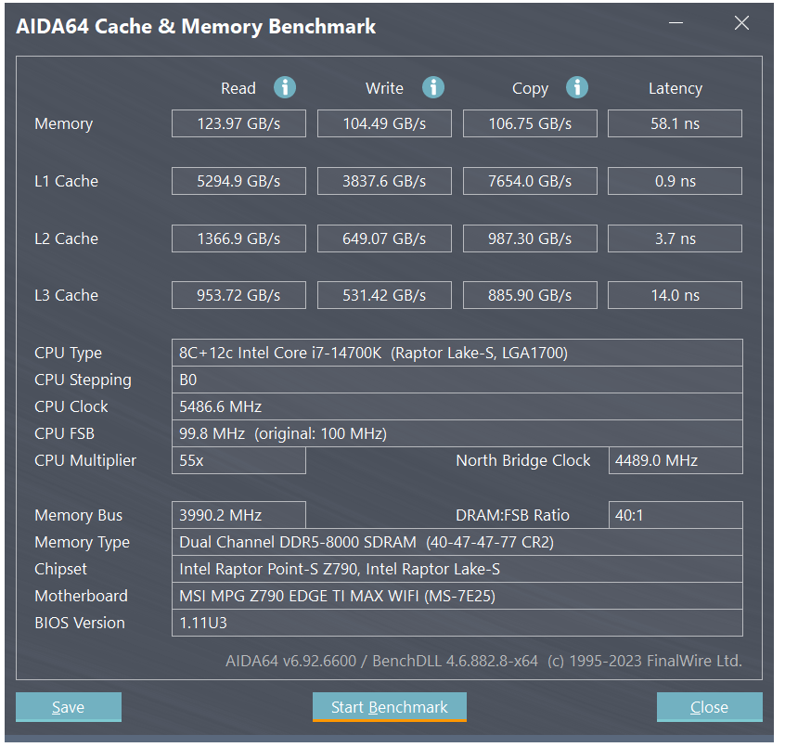Click the Memory Type label

(82, 543)
